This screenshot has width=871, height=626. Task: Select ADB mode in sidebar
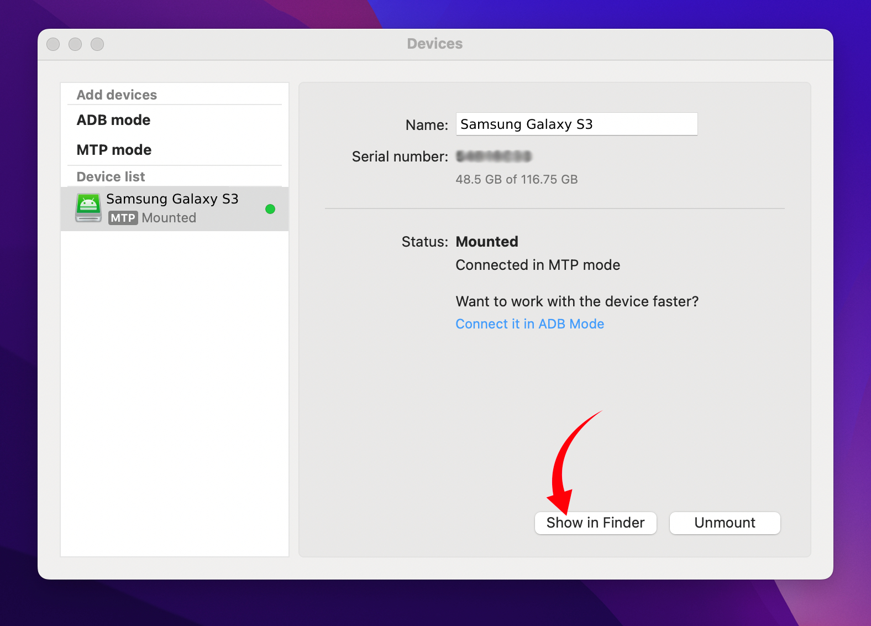click(x=113, y=120)
